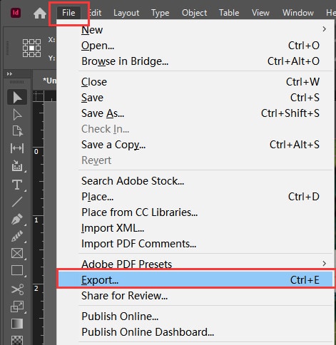Choose Import XML...
Screen dimensions: 336x345
[195, 228]
